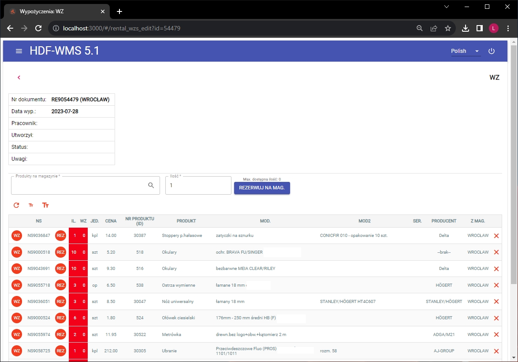Viewport: 518px width, 362px height.
Task: Open the Polish language dropdown
Action: [465, 51]
